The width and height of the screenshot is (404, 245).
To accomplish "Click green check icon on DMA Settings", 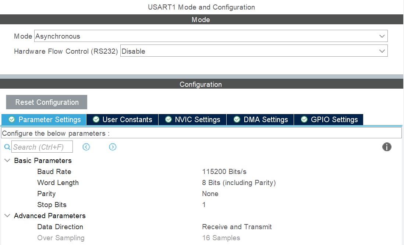I will [237, 120].
